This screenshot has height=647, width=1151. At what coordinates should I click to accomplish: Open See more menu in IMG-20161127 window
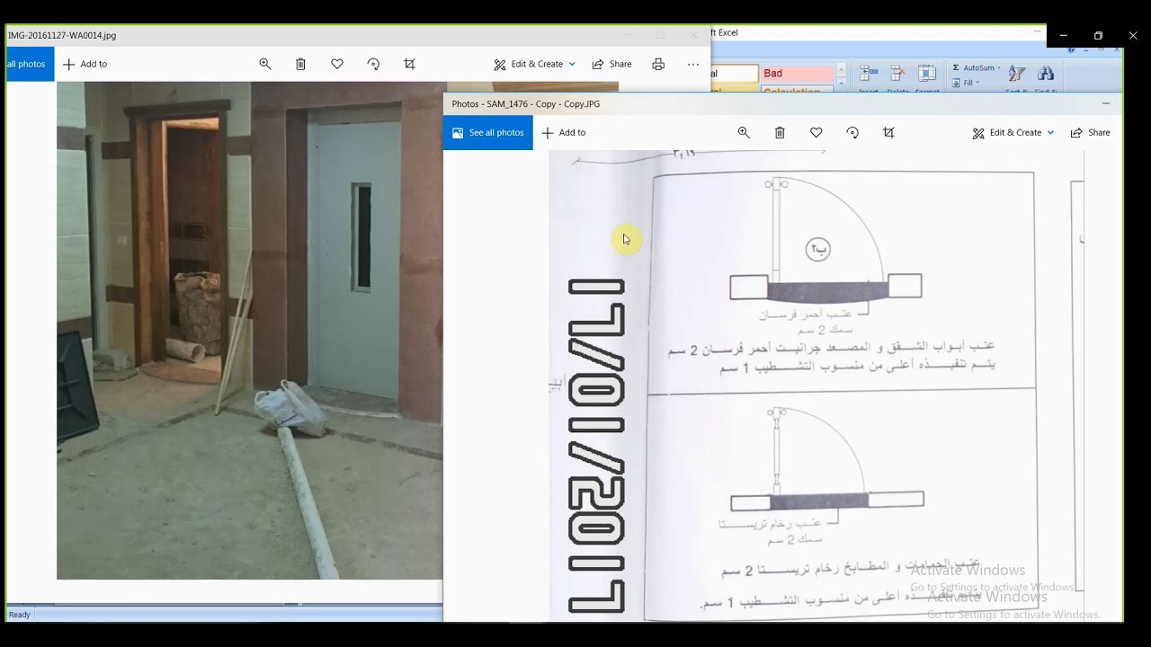[x=693, y=64]
